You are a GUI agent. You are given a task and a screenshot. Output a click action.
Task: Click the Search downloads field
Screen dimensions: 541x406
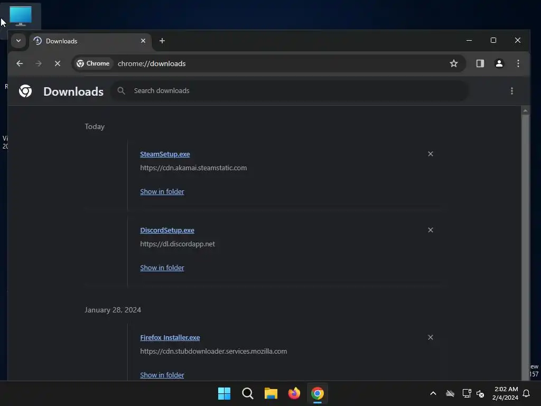289,91
